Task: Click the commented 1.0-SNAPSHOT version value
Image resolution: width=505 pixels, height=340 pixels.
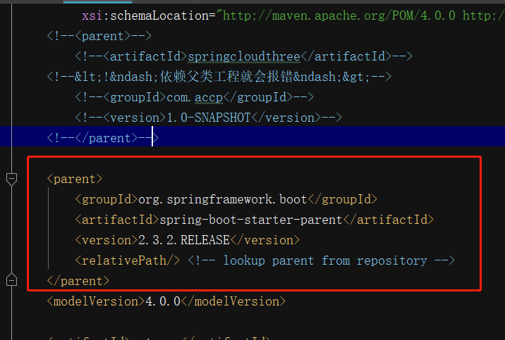Action: coord(209,118)
